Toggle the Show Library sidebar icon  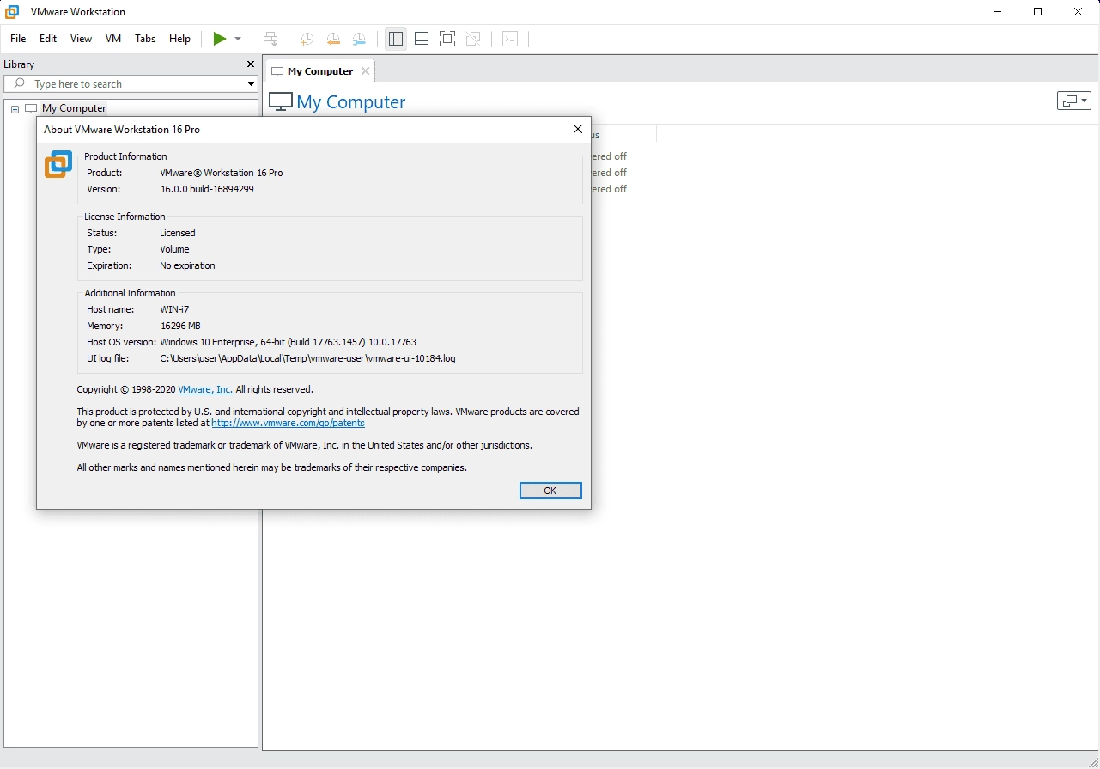click(396, 39)
